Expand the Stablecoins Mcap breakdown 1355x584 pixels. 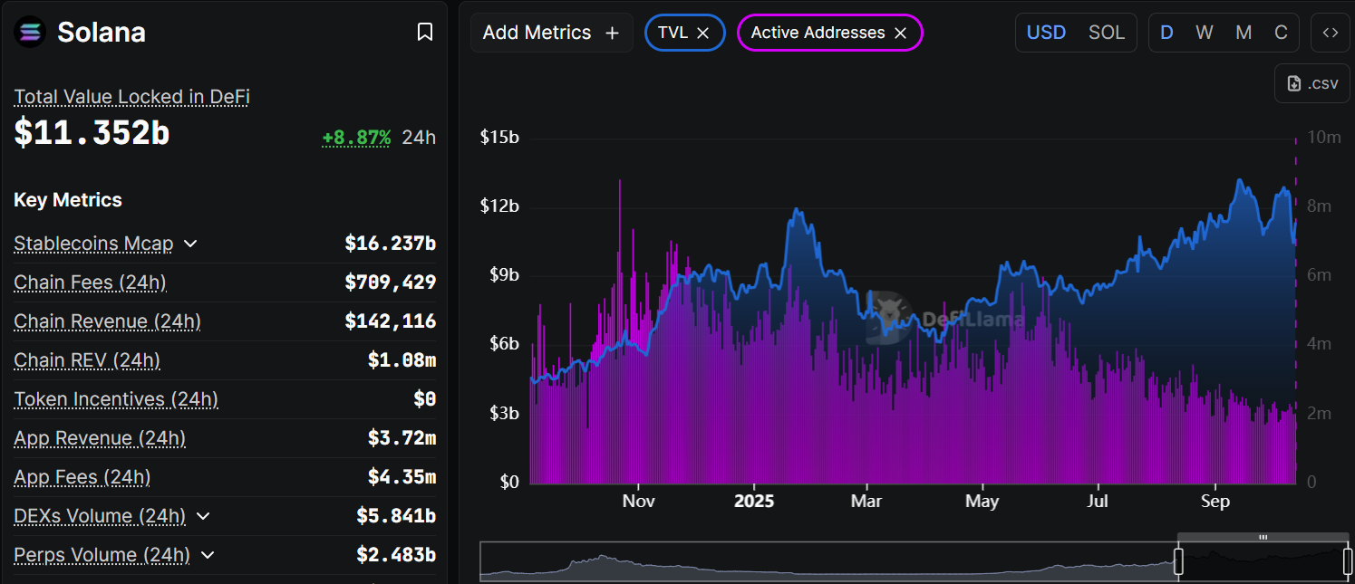click(x=190, y=244)
